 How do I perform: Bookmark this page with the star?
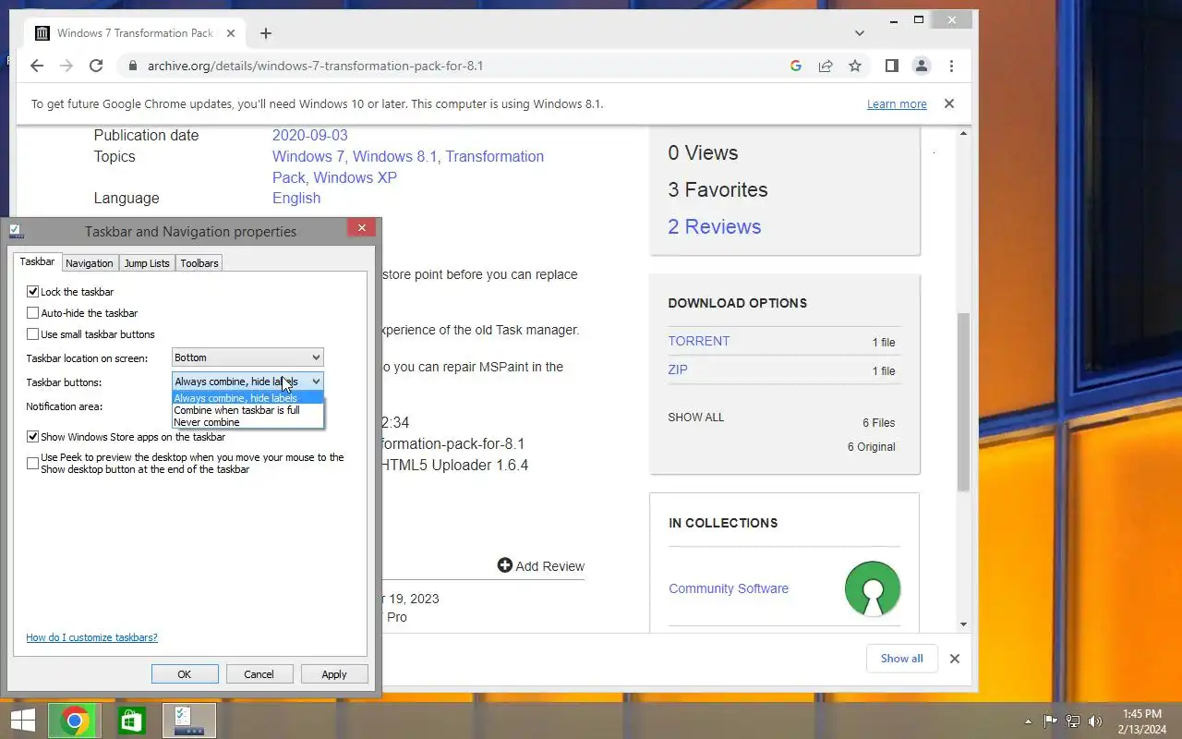click(855, 66)
